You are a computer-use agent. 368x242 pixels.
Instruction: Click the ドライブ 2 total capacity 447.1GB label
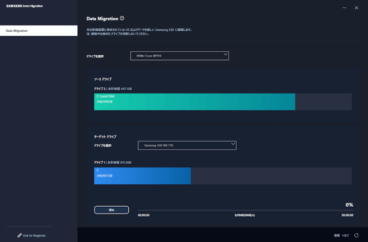pos(113,89)
